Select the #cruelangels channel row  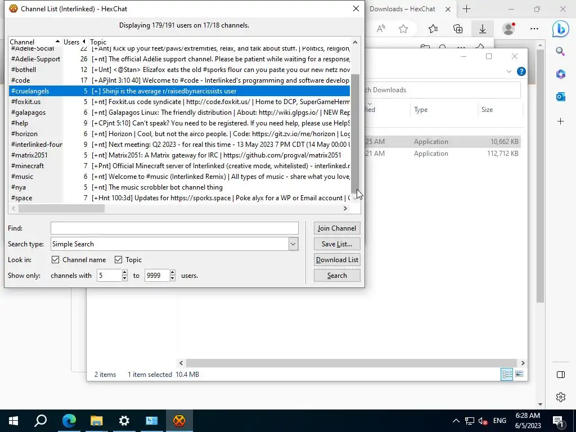click(x=179, y=91)
